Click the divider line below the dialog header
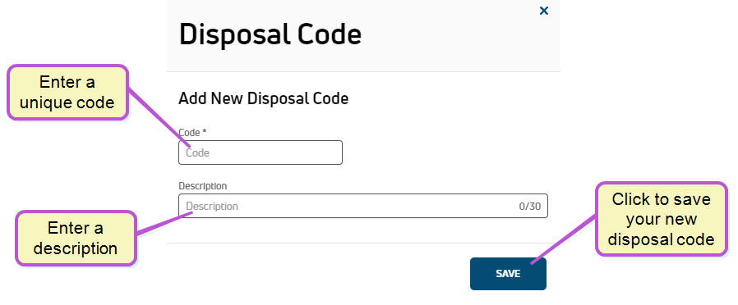 (363, 72)
